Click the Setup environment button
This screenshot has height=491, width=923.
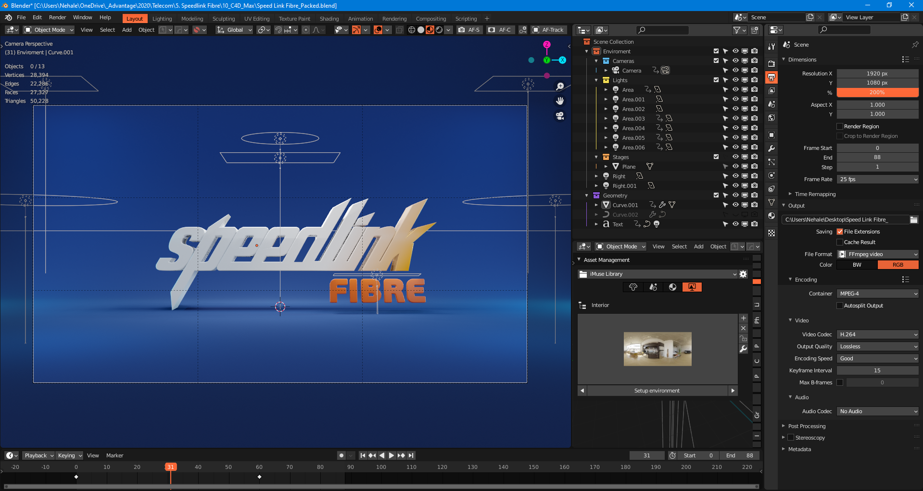[x=657, y=391]
